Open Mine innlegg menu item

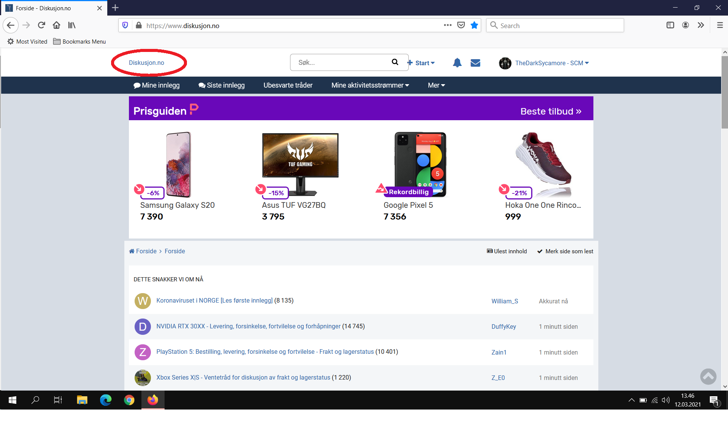tap(157, 85)
